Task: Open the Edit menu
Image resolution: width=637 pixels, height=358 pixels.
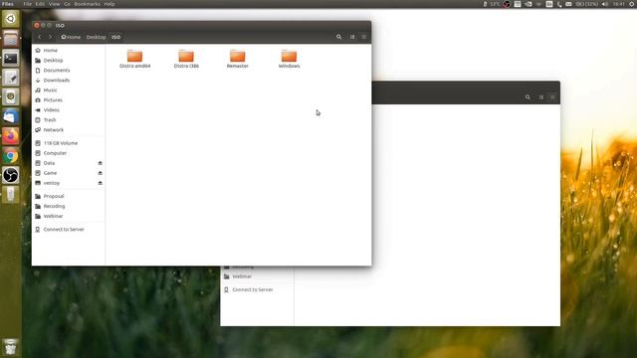Action: (40, 4)
